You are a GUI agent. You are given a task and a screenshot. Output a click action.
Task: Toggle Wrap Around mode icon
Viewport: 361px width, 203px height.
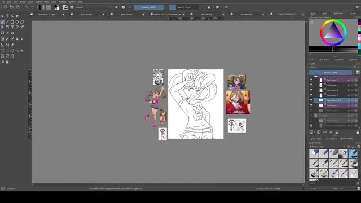pos(227,7)
